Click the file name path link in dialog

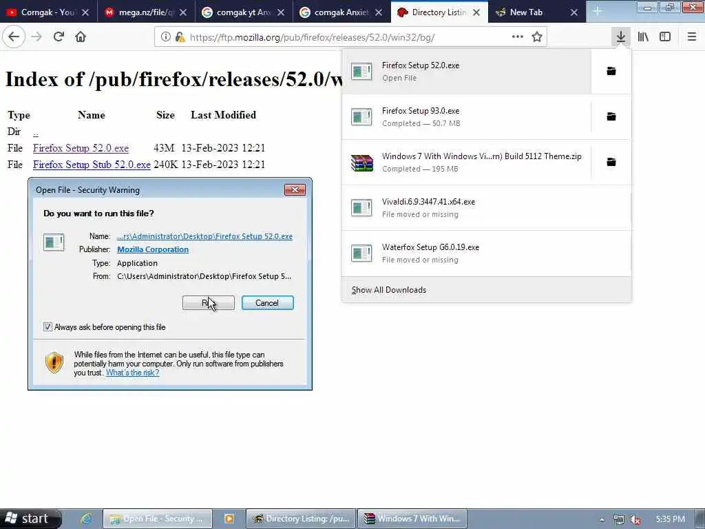[204, 236]
